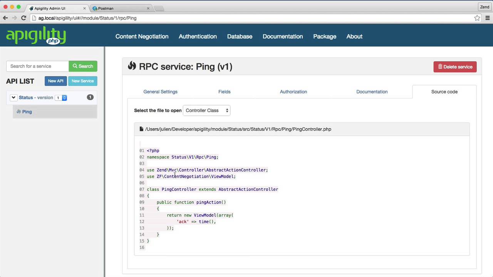
Task: Open the Authorization tab
Action: pos(293,92)
